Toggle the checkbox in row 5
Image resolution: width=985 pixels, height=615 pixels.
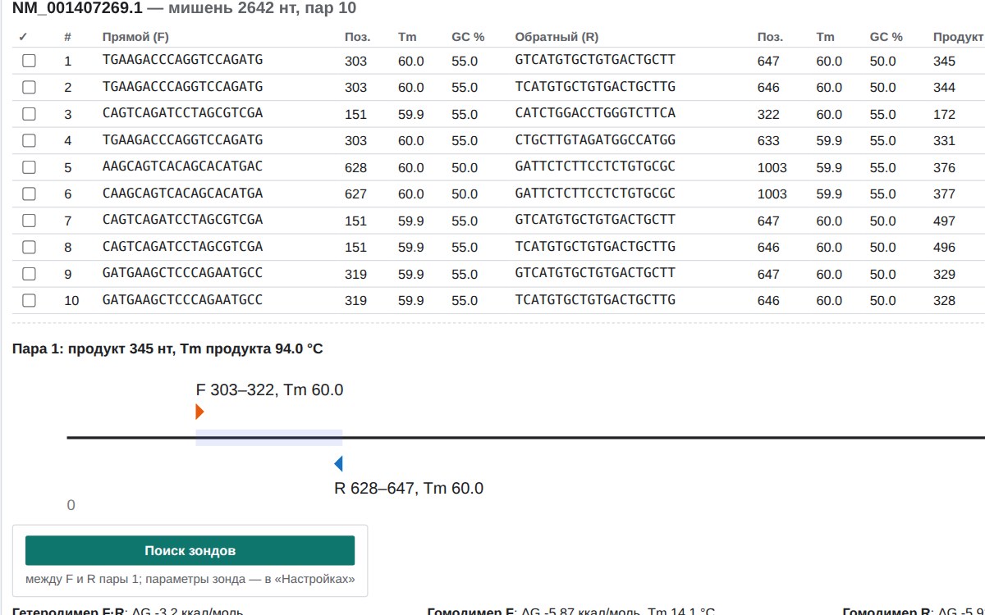(x=29, y=167)
